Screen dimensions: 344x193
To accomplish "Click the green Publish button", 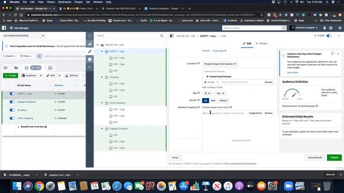I will [x=334, y=158].
